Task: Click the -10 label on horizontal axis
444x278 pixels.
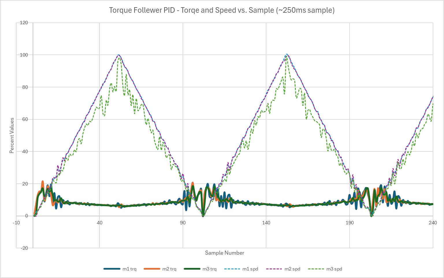Action: (16, 222)
